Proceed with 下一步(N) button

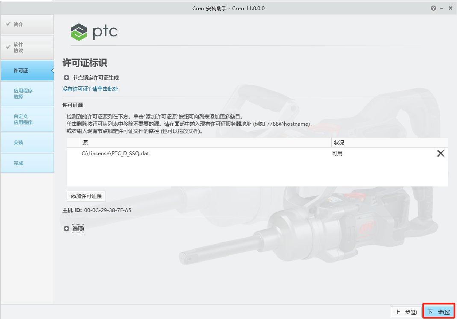pyautogui.click(x=439, y=312)
